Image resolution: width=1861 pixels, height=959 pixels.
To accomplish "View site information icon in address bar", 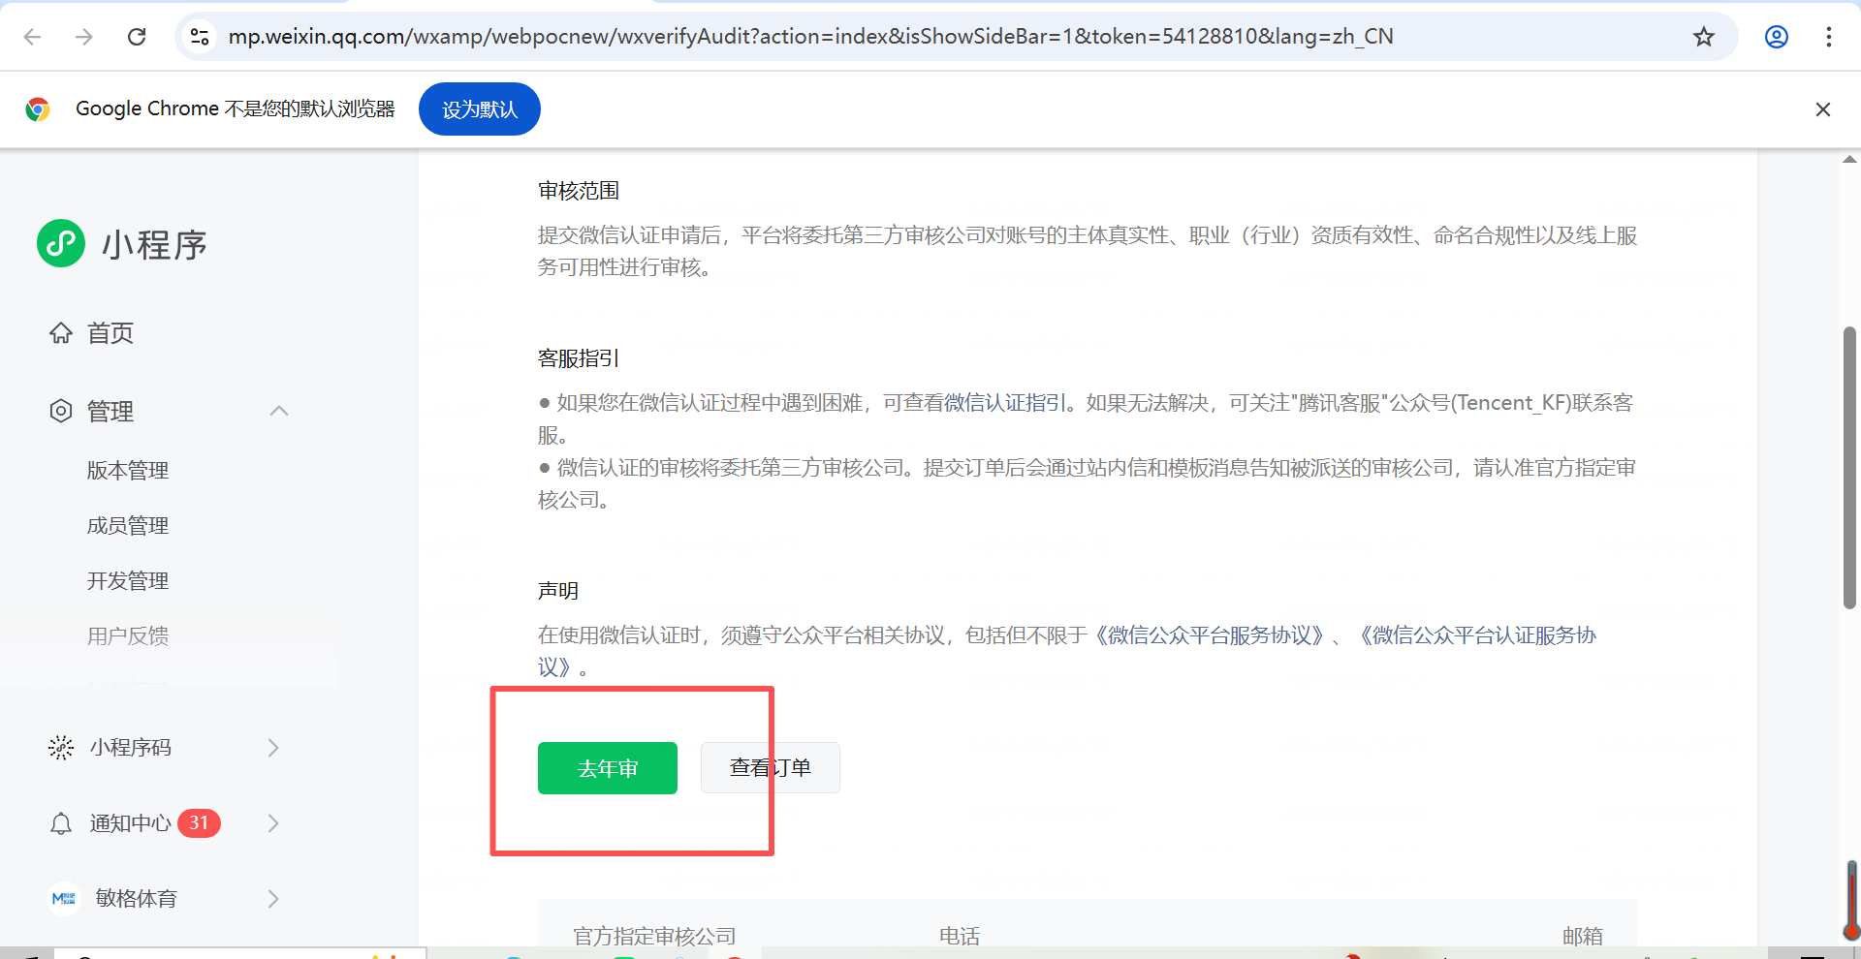I will (x=200, y=37).
